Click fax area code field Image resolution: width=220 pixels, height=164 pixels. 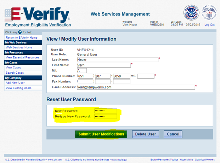pos(85,81)
